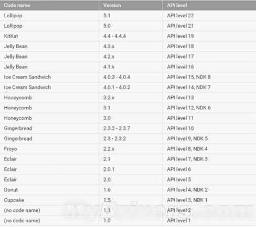The width and height of the screenshot is (256, 227).
Task: Click API level 15, NDK 8 cell
Action: (x=209, y=77)
